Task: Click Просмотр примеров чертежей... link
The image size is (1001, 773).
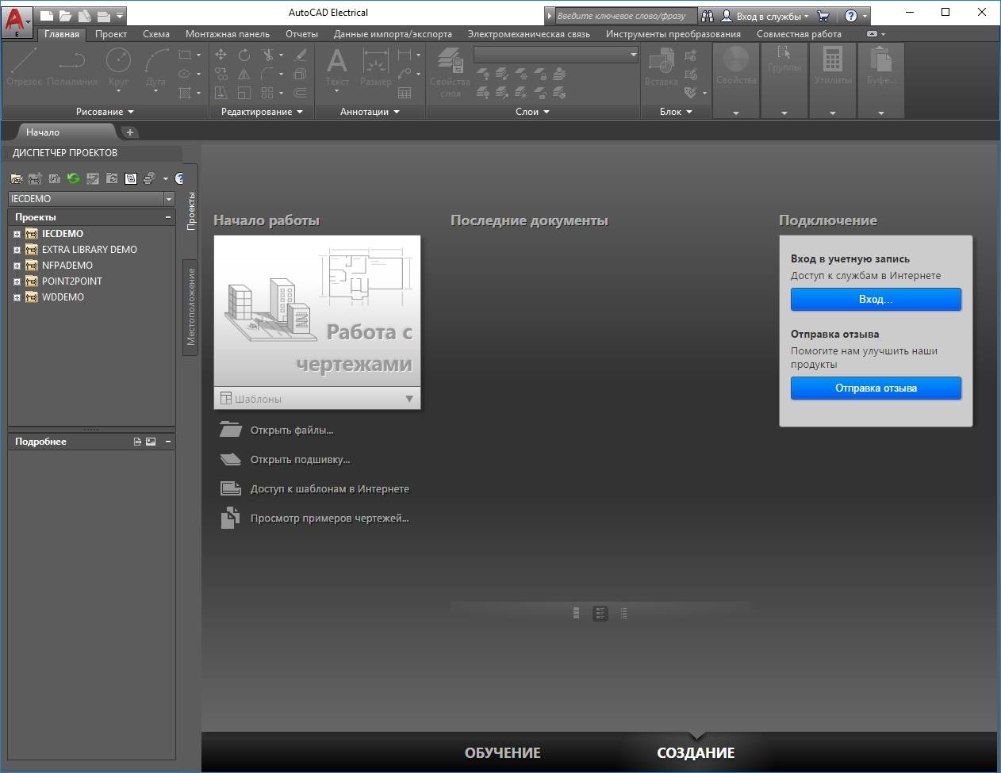Action: point(330,519)
